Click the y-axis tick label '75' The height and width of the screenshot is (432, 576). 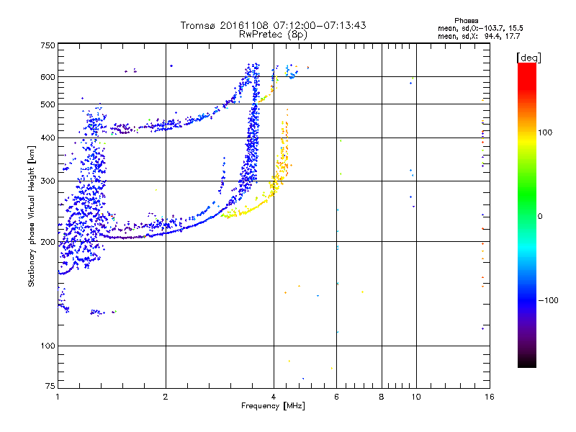click(50, 386)
